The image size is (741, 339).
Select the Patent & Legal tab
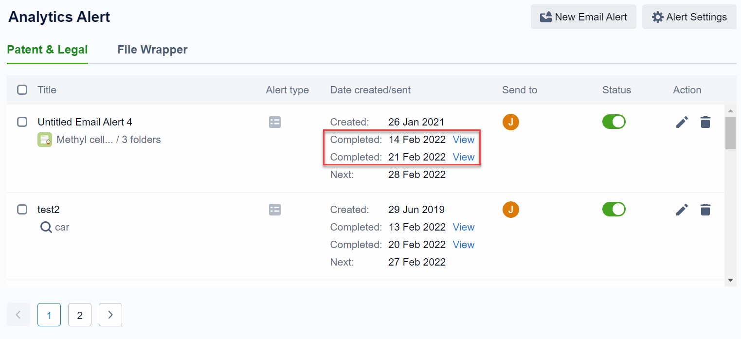coord(47,50)
